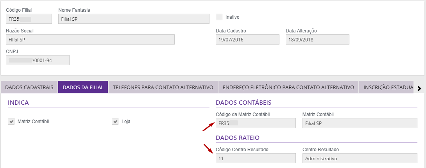Open Endereço Eletrônico para Contato Alternativo tab
The width and height of the screenshot is (426, 168).
tap(288, 87)
